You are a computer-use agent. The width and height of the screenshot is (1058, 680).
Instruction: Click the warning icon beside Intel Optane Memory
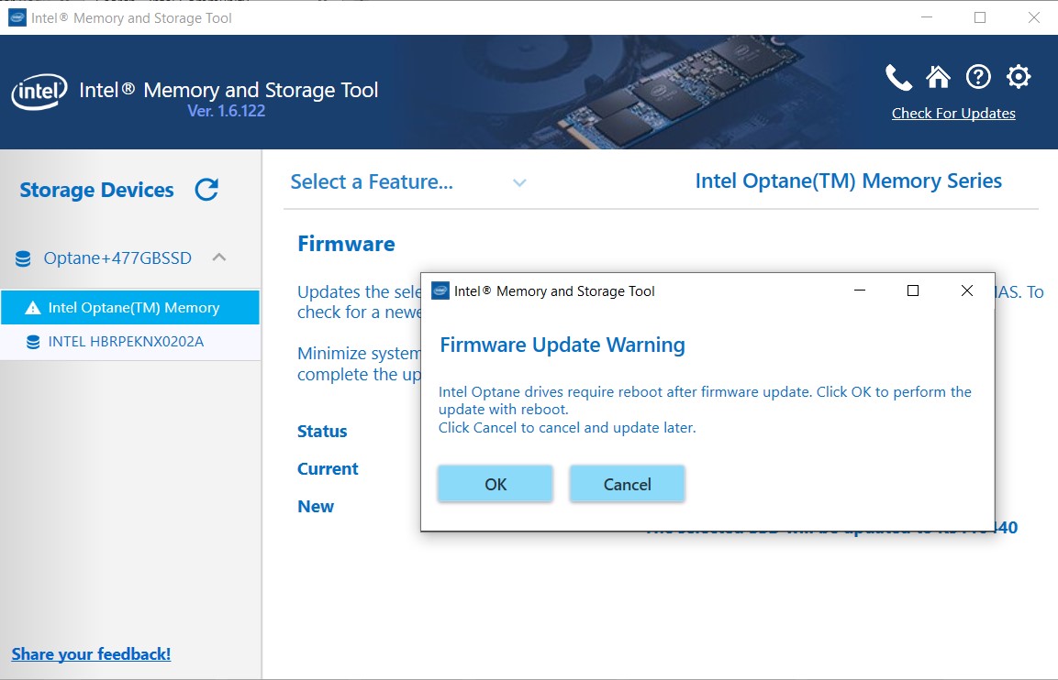coord(35,307)
